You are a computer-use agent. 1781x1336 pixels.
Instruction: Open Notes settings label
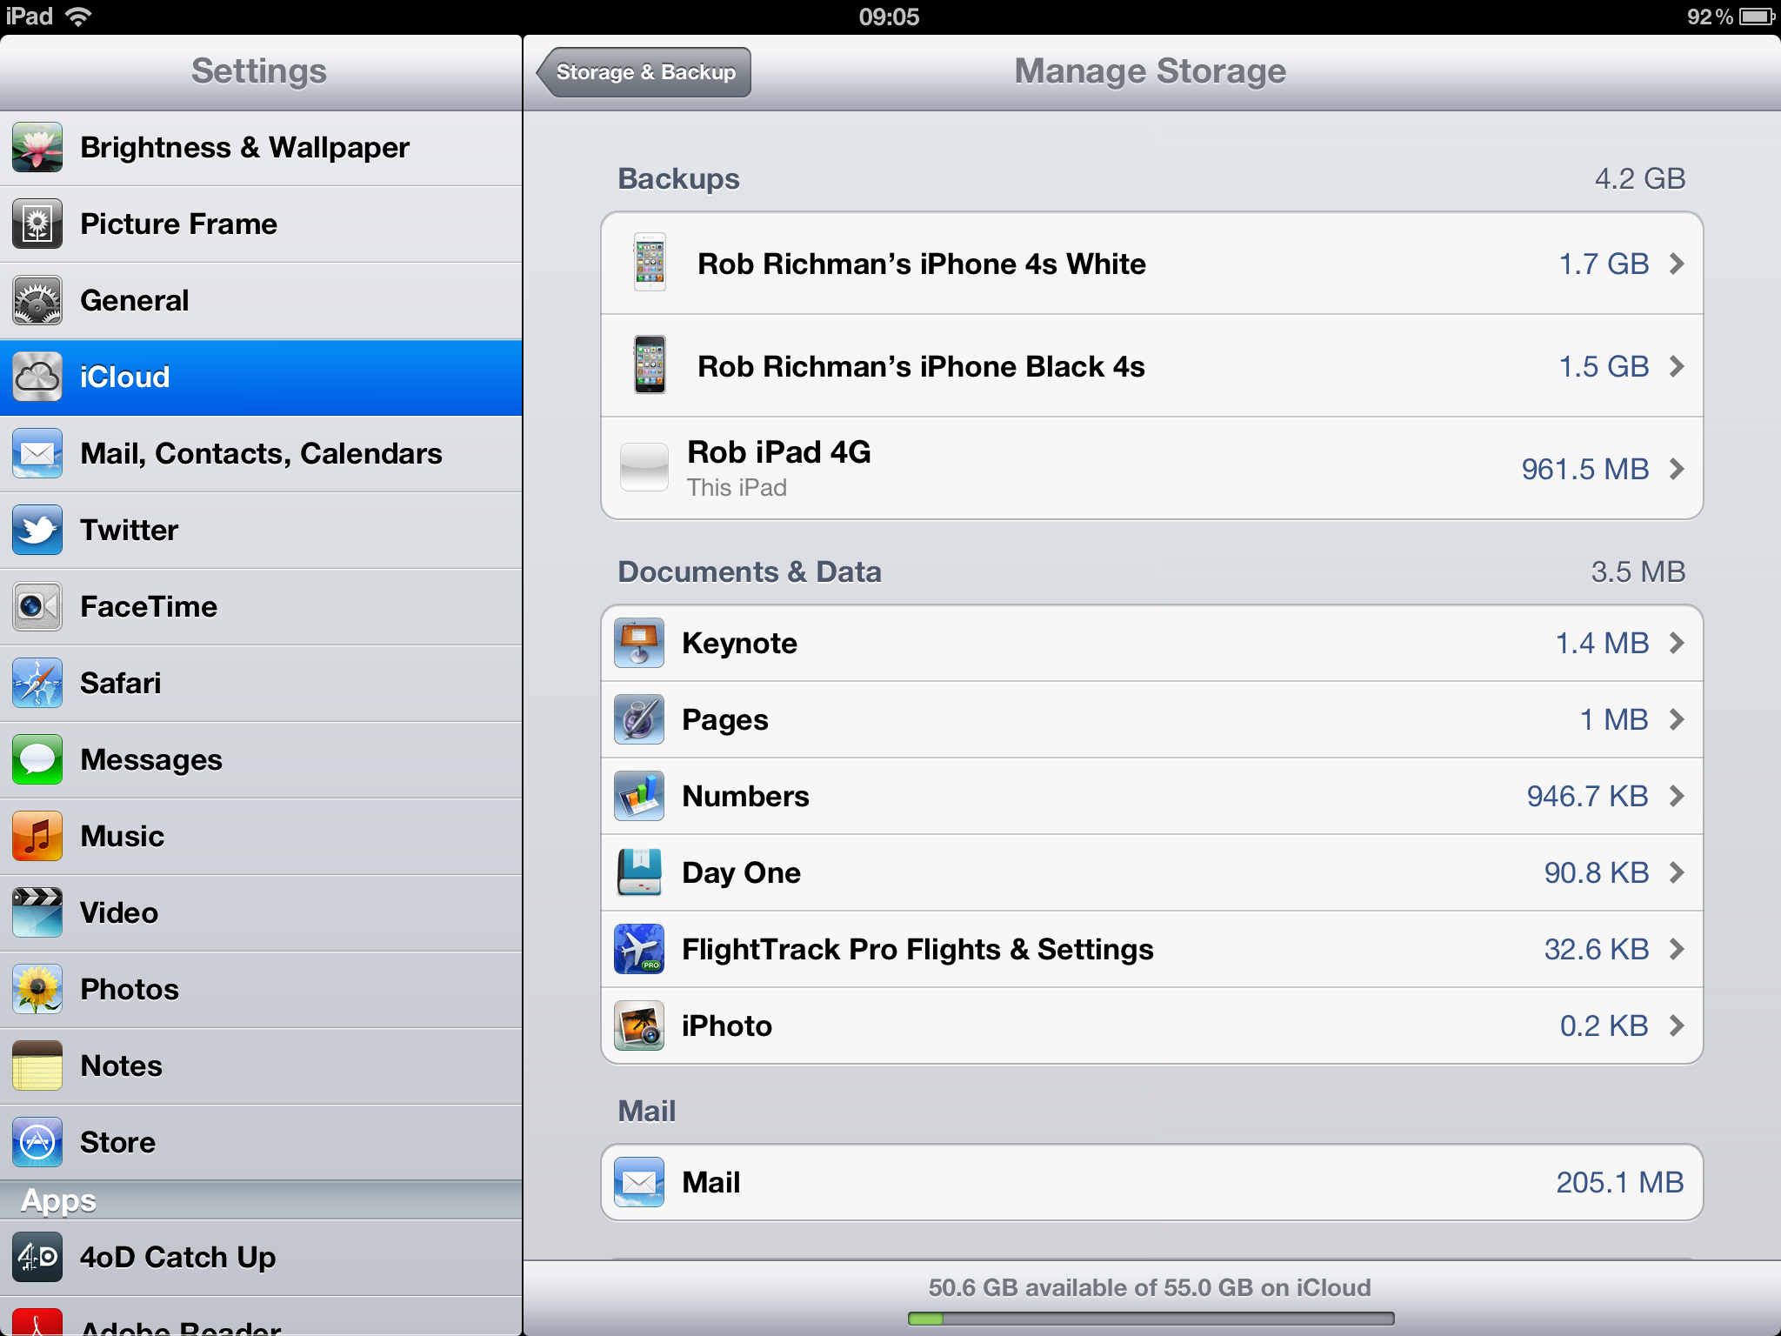tap(122, 1066)
